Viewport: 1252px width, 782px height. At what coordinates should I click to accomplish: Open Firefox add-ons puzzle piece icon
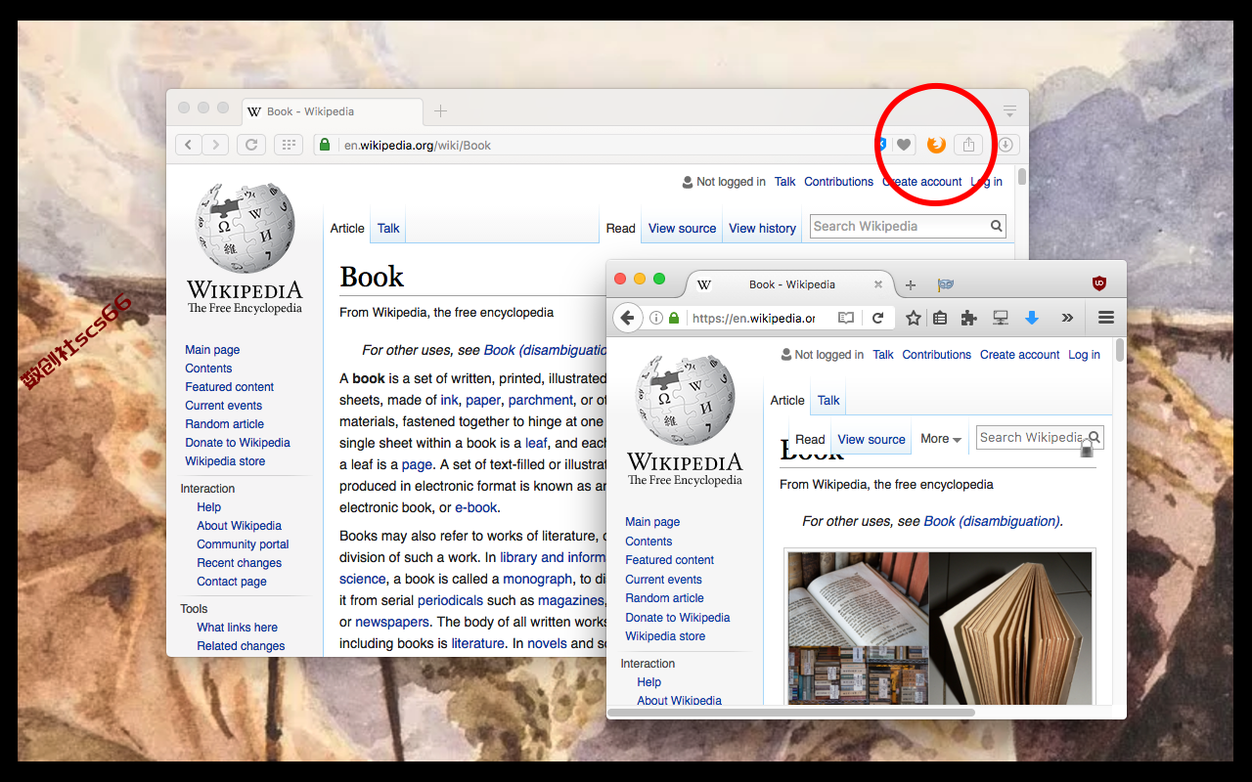coord(969,318)
